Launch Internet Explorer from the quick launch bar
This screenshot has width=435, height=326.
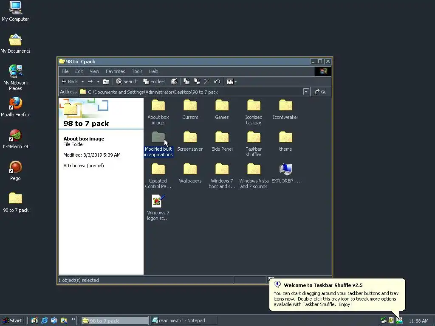[x=44, y=320]
